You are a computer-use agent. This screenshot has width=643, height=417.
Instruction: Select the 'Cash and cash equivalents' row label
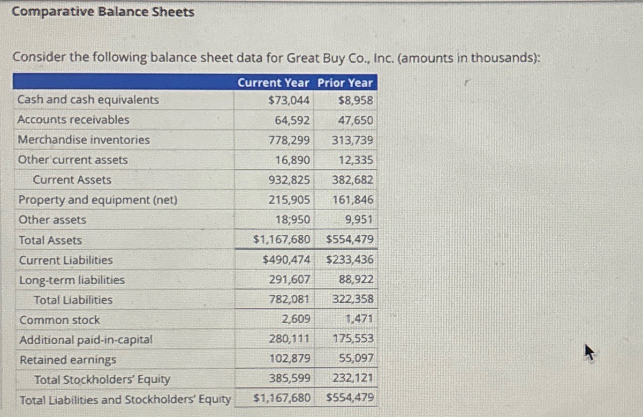[88, 100]
